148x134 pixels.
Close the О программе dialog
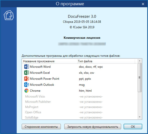(143, 4)
